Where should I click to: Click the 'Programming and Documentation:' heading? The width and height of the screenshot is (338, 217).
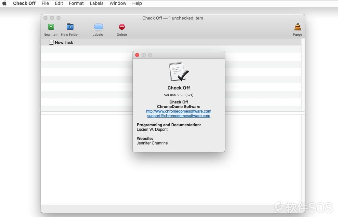(x=169, y=125)
